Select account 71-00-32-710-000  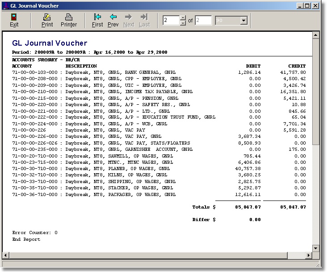[x=35, y=175]
